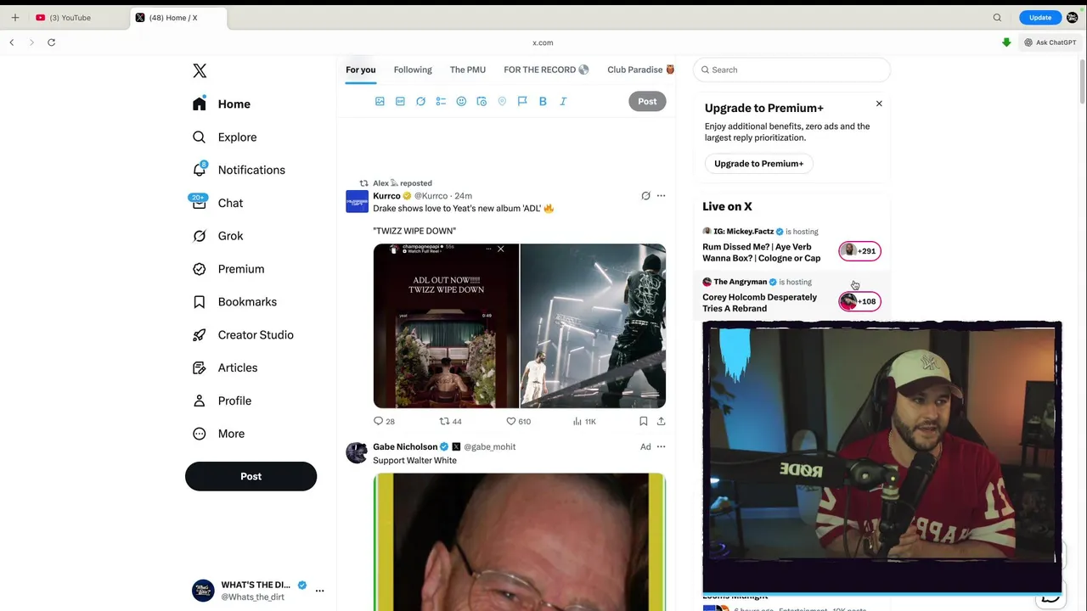
Task: Open Chat in the sidebar
Action: (217, 203)
